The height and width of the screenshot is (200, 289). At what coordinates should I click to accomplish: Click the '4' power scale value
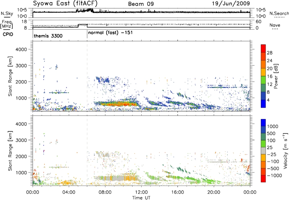click(x=268, y=100)
